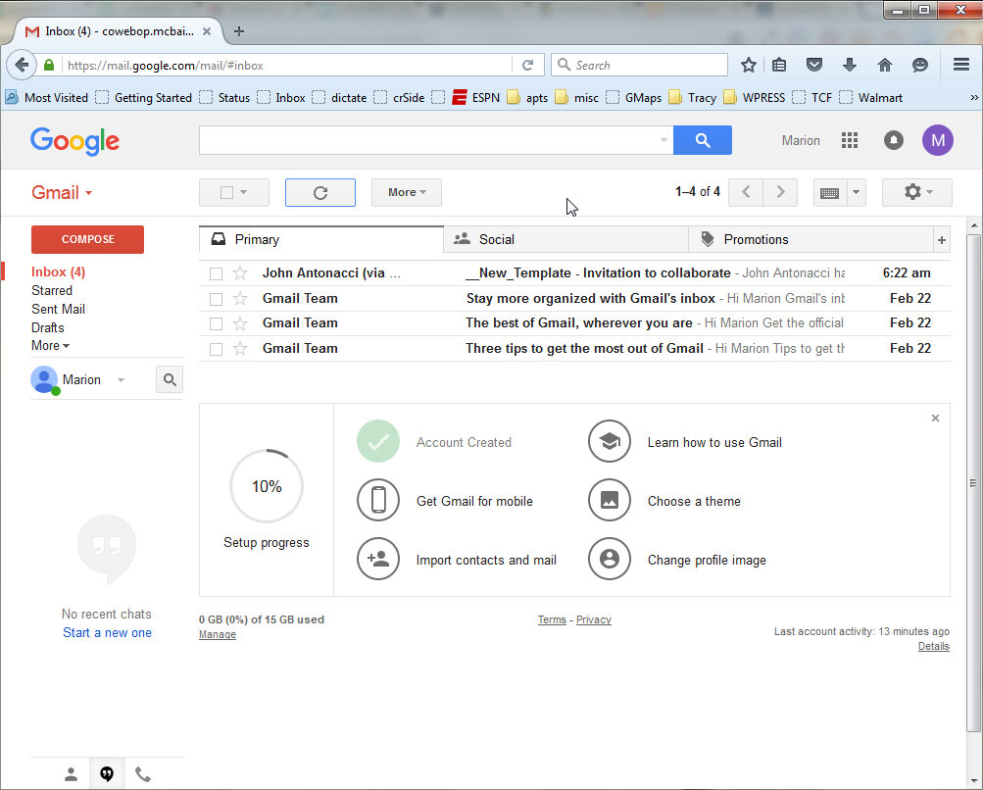Star the John Antonacci email
This screenshot has width=983, height=790.
coord(240,273)
